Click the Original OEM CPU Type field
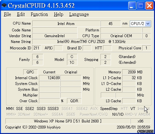Screen dimensions: 155x134 pos(121,36)
